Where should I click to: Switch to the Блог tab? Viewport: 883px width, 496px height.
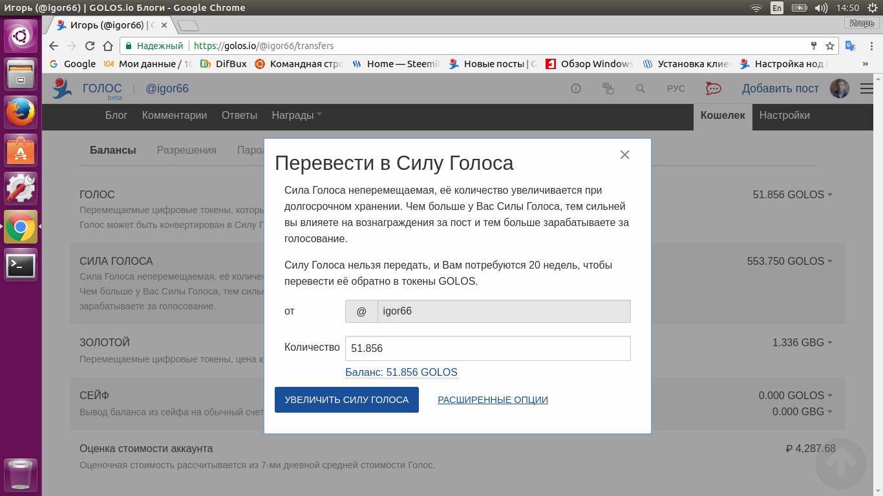tap(116, 116)
